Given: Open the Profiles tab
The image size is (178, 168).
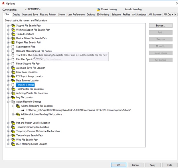Looking at the screenshot, I should (x=126, y=15).
